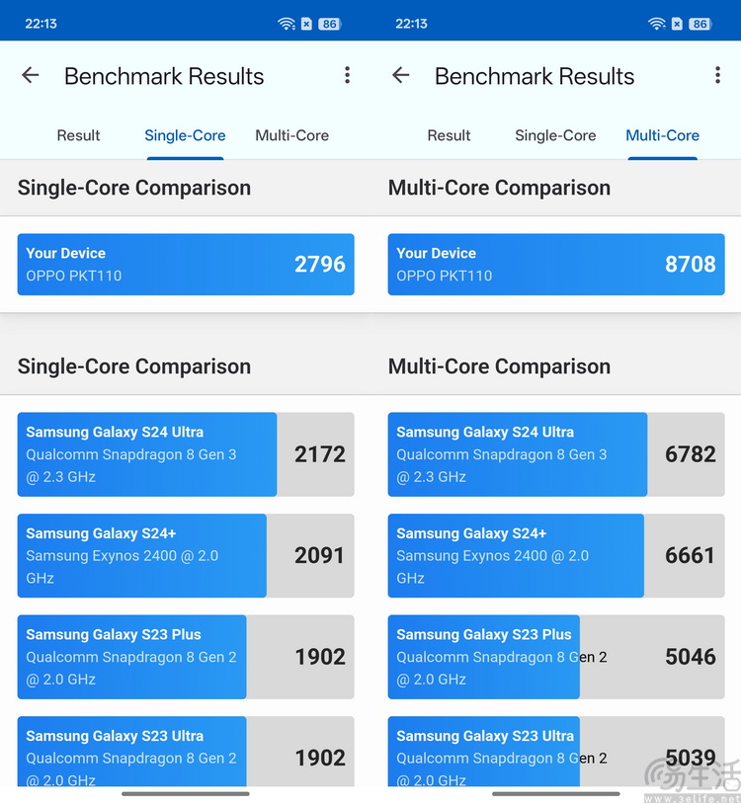Open three-dot overflow menu on left screen

tap(347, 76)
